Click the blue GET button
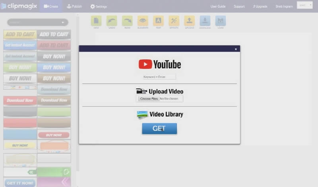Screen dimensions: 318x187 point(159,129)
